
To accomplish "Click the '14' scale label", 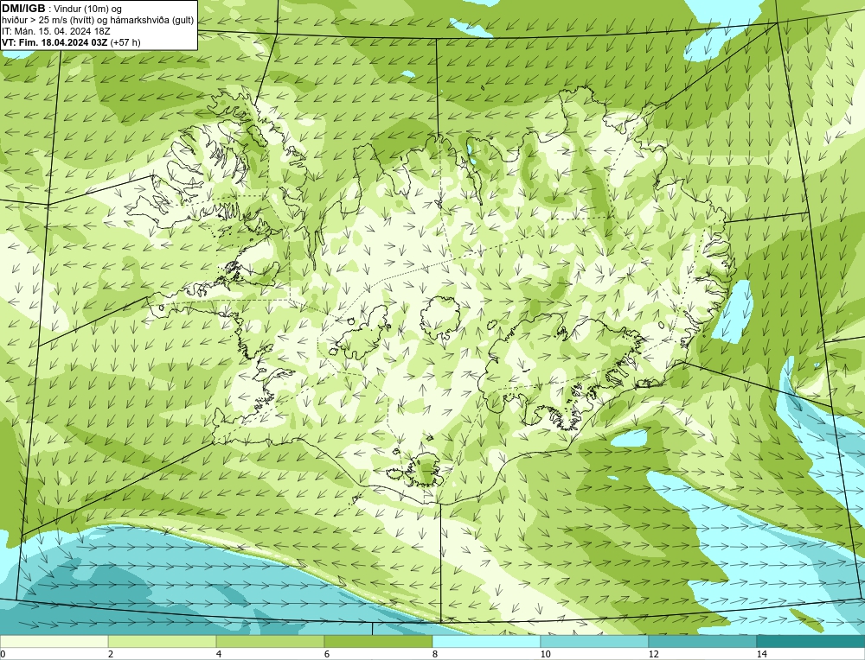I will (762, 654).
